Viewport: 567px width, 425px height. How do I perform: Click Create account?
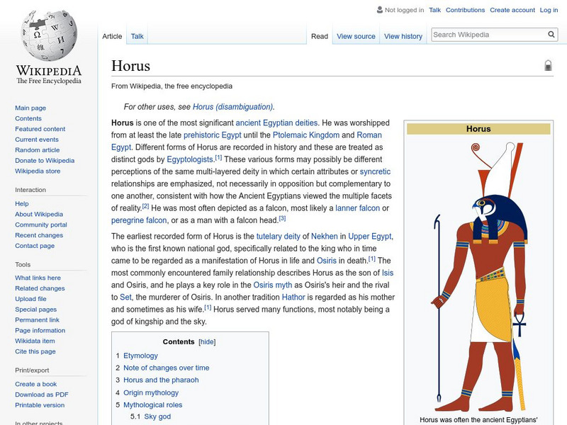(512, 10)
